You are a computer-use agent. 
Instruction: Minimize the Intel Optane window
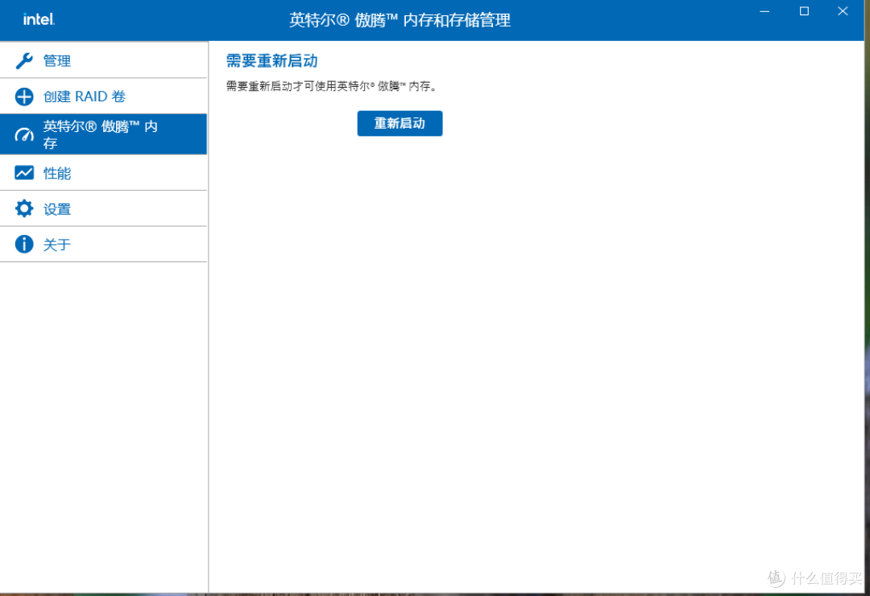[764, 11]
